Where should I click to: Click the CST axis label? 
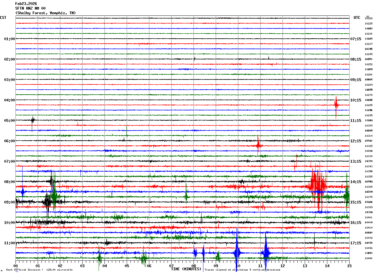coord(3,18)
